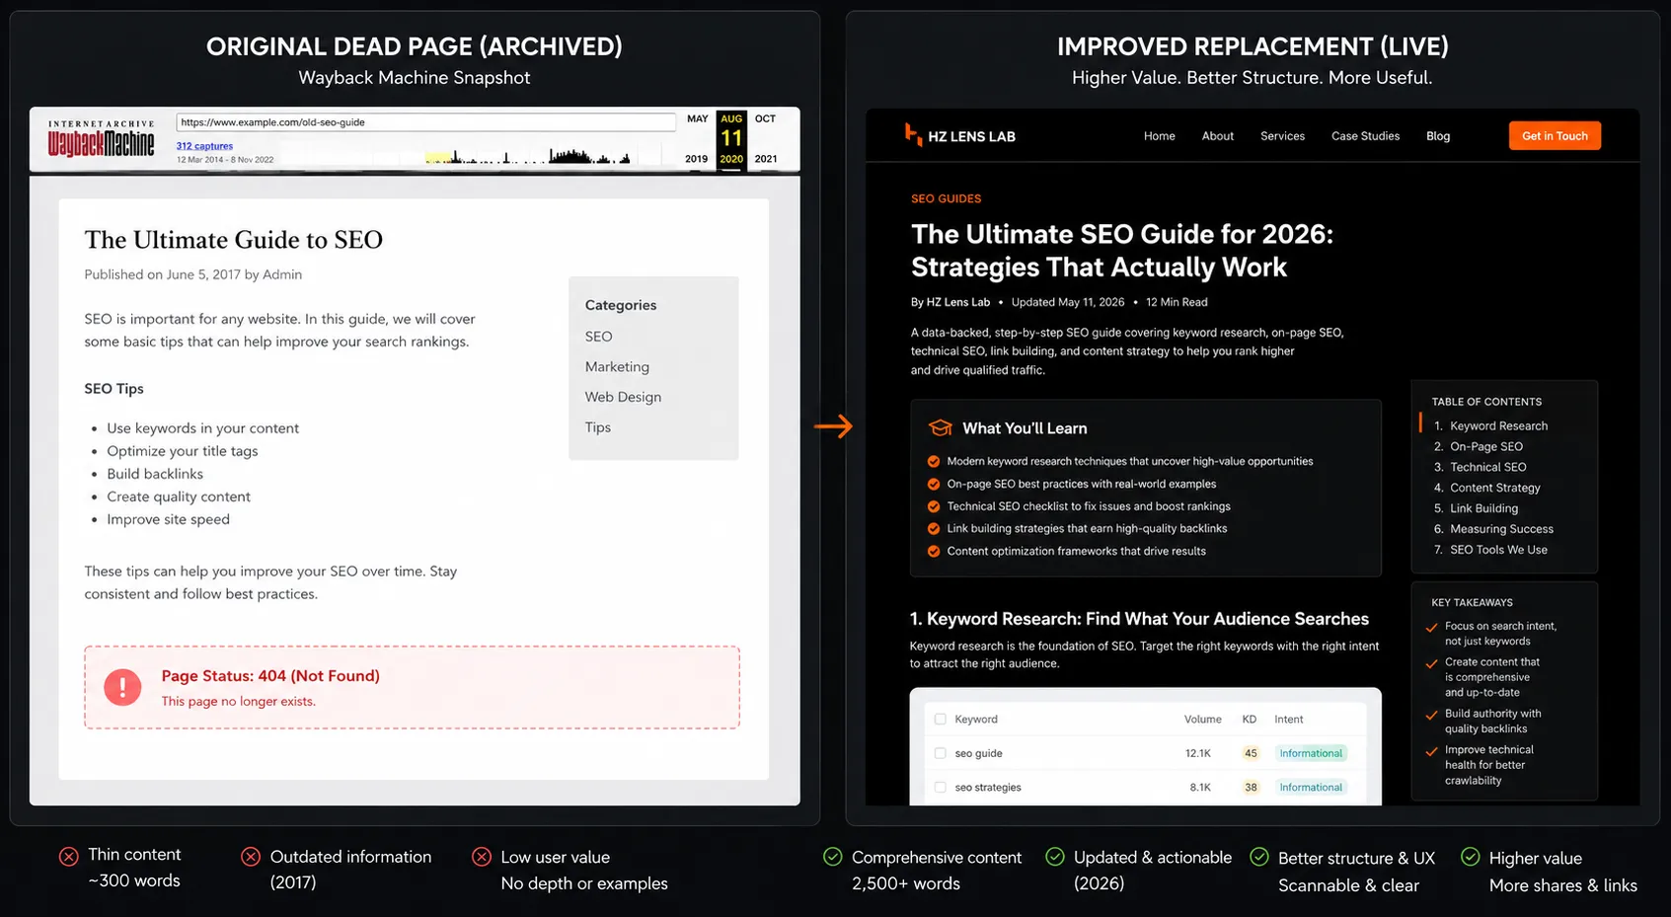Open the About menu item
The height and width of the screenshot is (917, 1671).
pos(1217,136)
